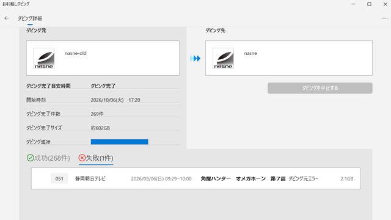The image size is (391, 220).
Task: Click 静岡朝日テレビ station name
Action: coord(90,178)
